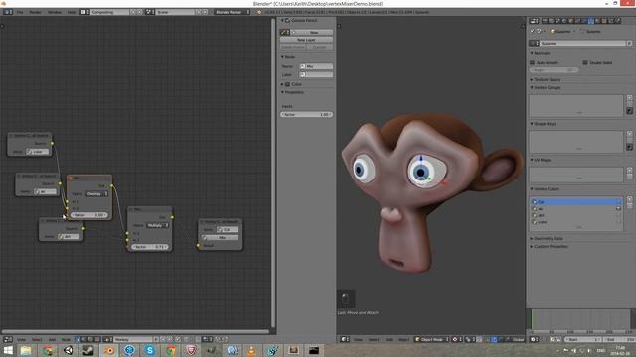Image resolution: width=636 pixels, height=357 pixels.
Task: Toggle the fake user F button for Suzanne
Action: [629, 43]
